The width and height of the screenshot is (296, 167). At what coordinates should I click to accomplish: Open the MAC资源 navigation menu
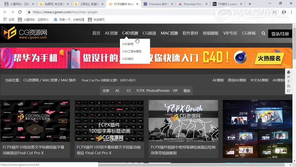(169, 33)
